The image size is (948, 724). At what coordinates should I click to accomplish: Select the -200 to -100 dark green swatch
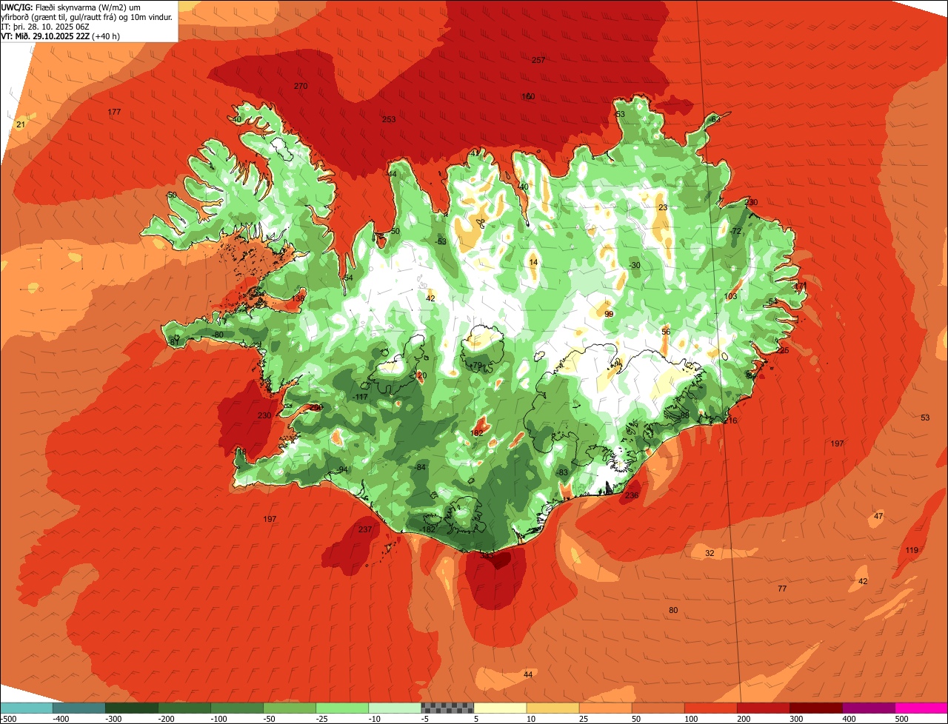point(184,708)
